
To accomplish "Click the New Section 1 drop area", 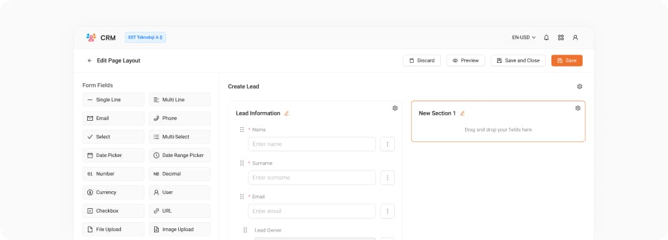I will click(x=498, y=130).
